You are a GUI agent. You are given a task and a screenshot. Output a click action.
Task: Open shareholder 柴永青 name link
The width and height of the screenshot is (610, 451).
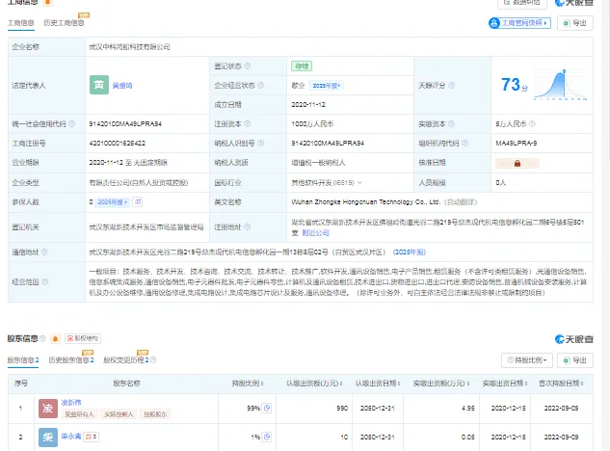pyautogui.click(x=71, y=437)
